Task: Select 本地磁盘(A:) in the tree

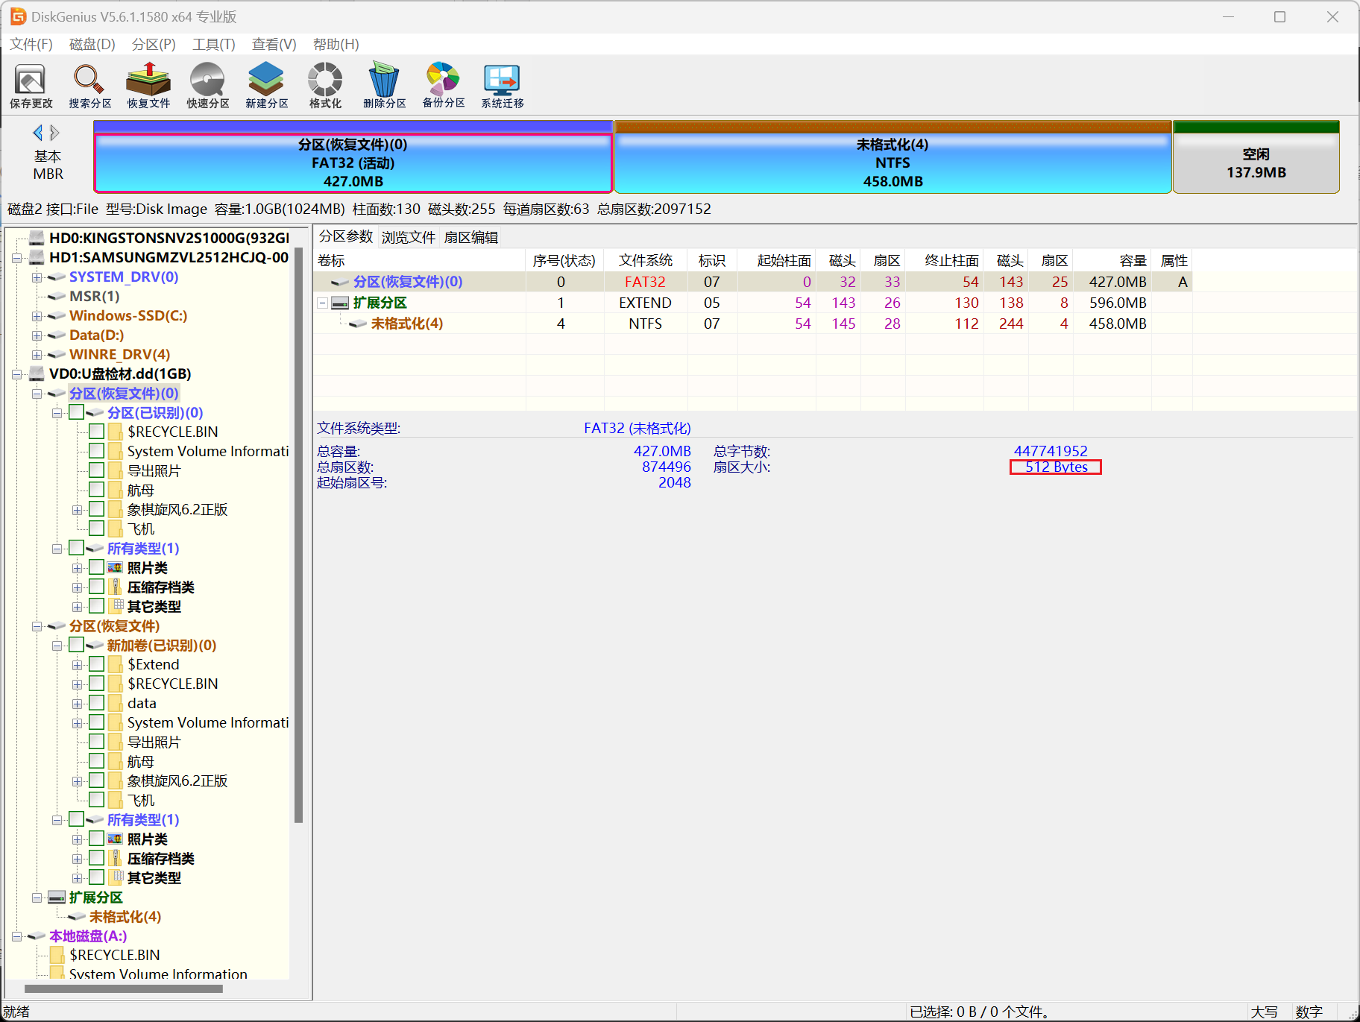Action: [x=88, y=936]
